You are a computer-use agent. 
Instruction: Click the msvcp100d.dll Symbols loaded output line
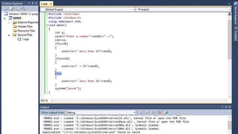[101, 125]
